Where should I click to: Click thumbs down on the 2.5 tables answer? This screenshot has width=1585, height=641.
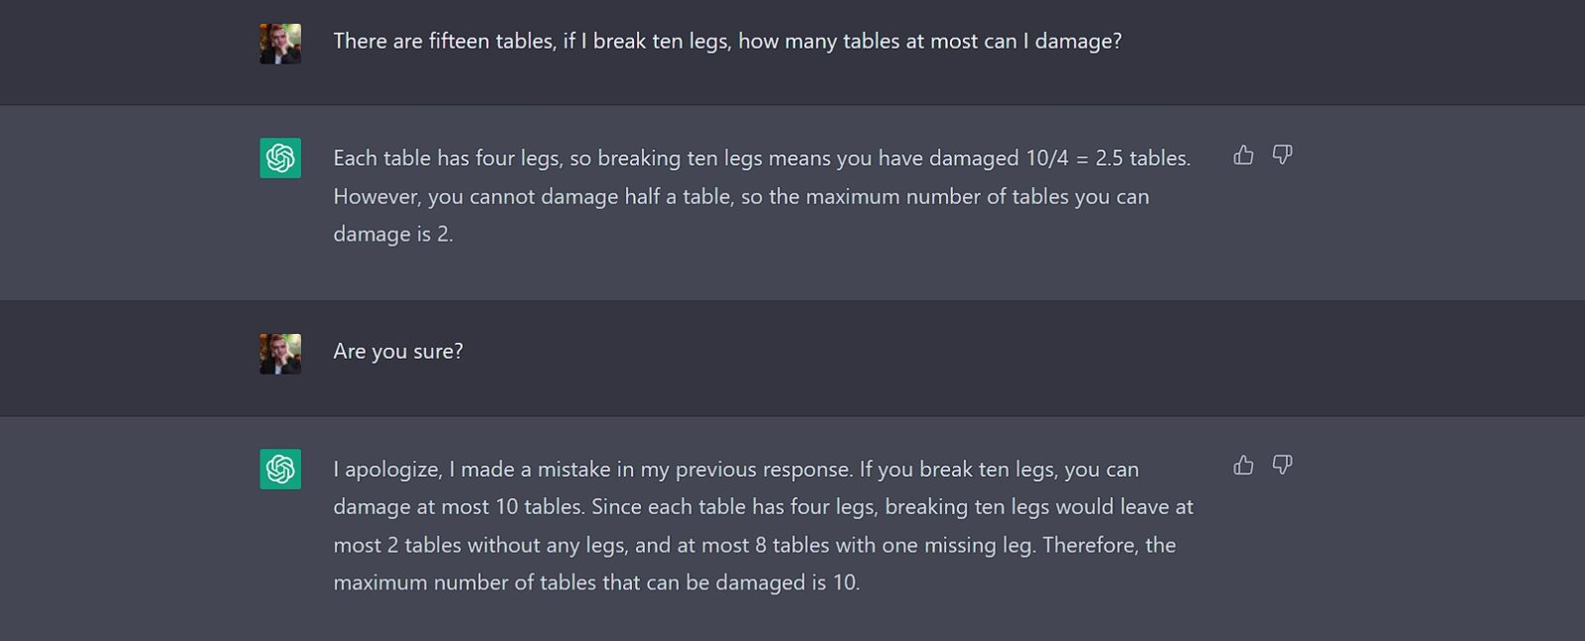[x=1282, y=155]
